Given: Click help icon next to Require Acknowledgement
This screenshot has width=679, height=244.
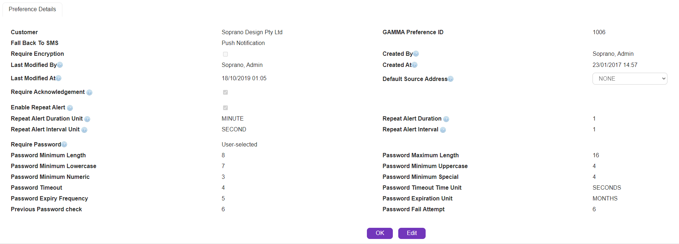Looking at the screenshot, I should pyautogui.click(x=89, y=92).
